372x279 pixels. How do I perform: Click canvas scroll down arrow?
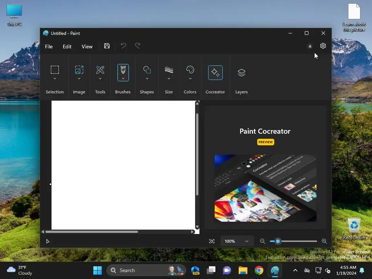click(197, 227)
